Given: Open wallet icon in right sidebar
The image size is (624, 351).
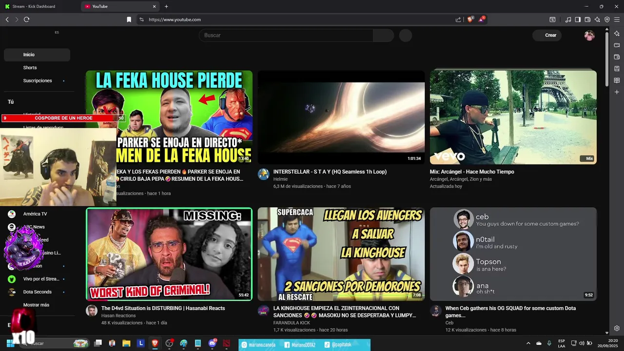Looking at the screenshot, I should point(617,57).
